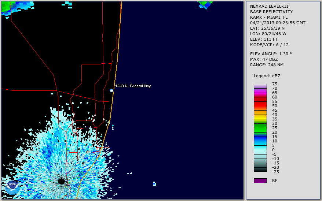This screenshot has width=322, height=201.
Task: Select the MODE/VCP: A / 12 line
Action: [x=269, y=45]
